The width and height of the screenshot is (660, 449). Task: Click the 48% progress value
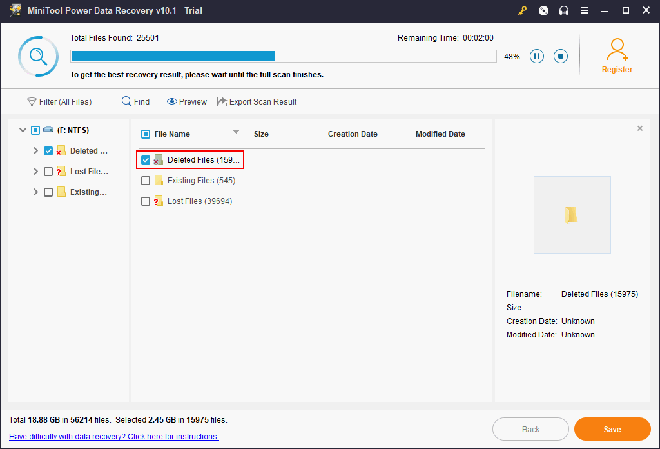click(x=512, y=56)
